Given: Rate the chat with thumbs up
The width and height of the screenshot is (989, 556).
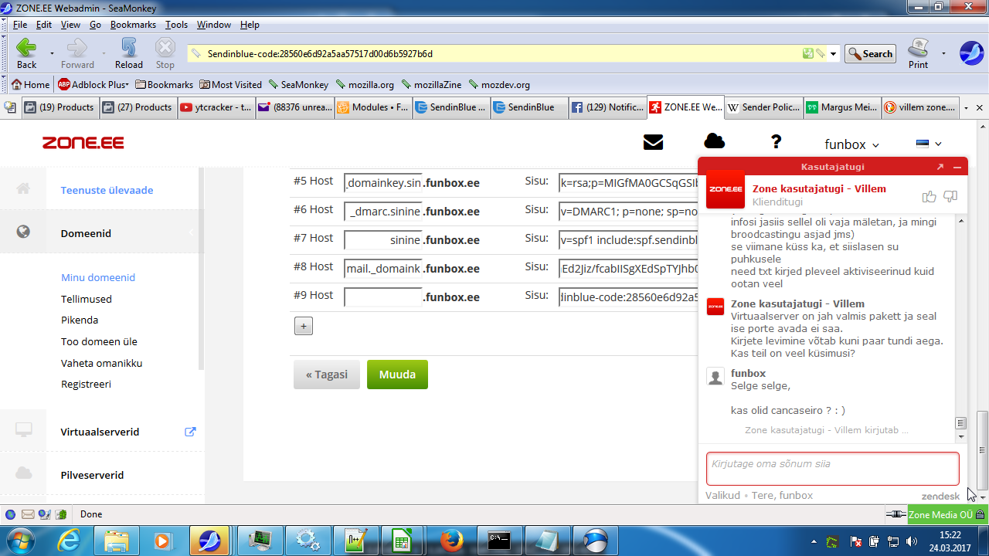Looking at the screenshot, I should click(930, 196).
